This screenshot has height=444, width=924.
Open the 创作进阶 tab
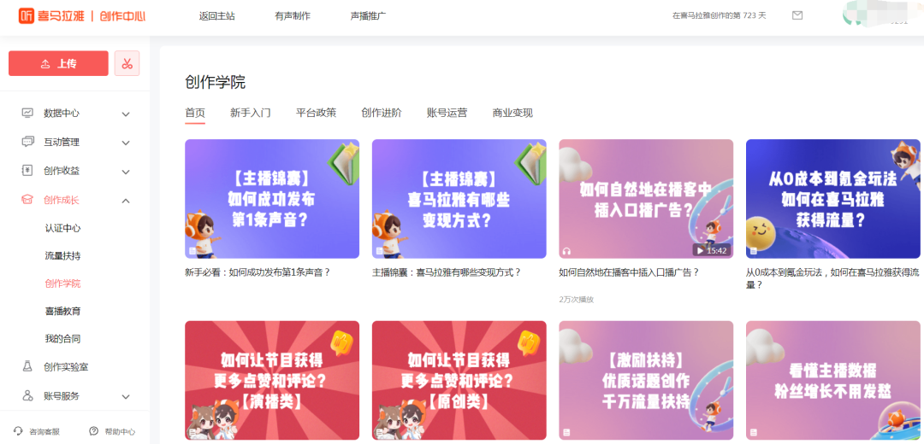[x=382, y=113]
